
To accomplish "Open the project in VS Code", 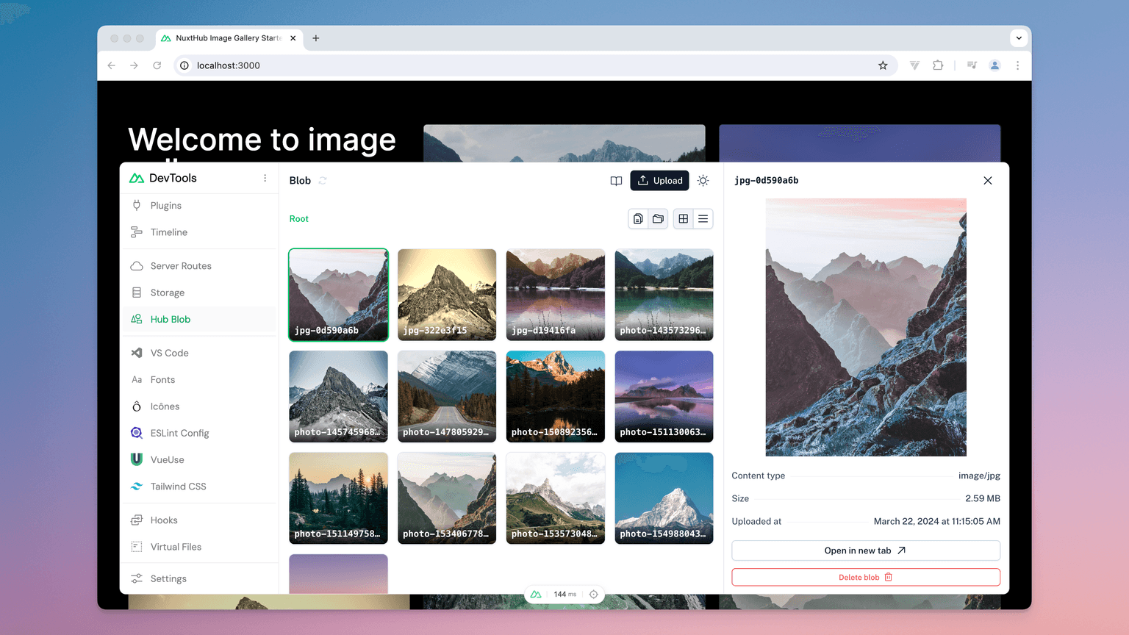I will pyautogui.click(x=170, y=353).
